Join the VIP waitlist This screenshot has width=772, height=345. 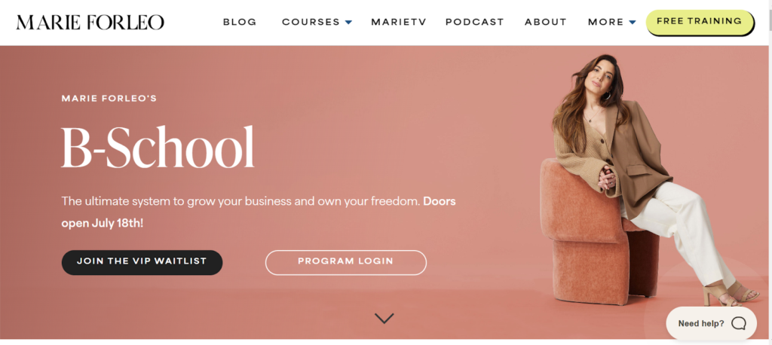142,262
